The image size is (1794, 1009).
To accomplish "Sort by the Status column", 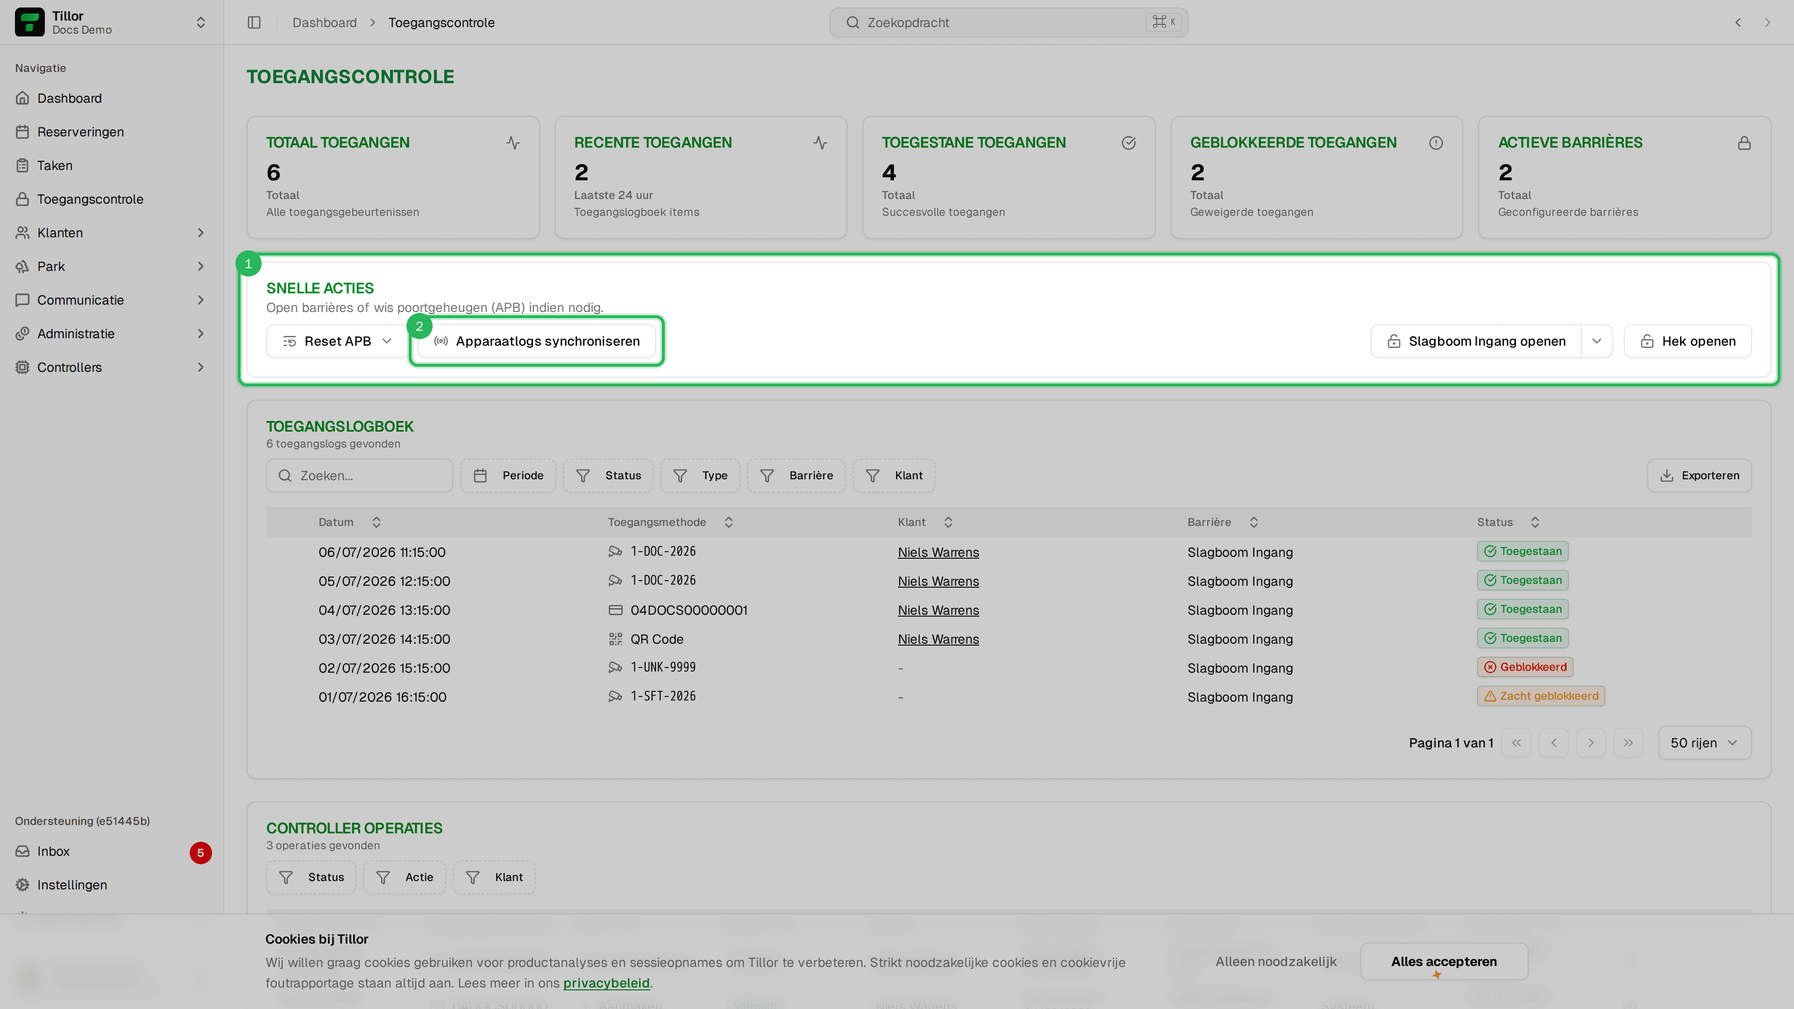I will (x=1508, y=522).
